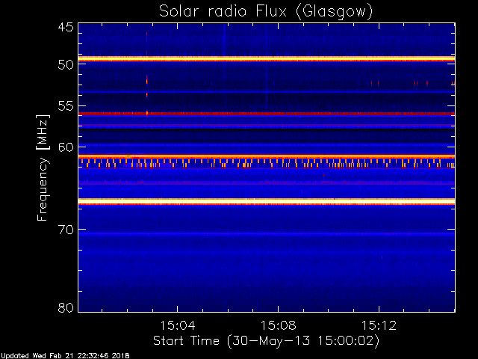Click the '70' frequency tick label
The height and width of the screenshot is (359, 478).
(66, 230)
